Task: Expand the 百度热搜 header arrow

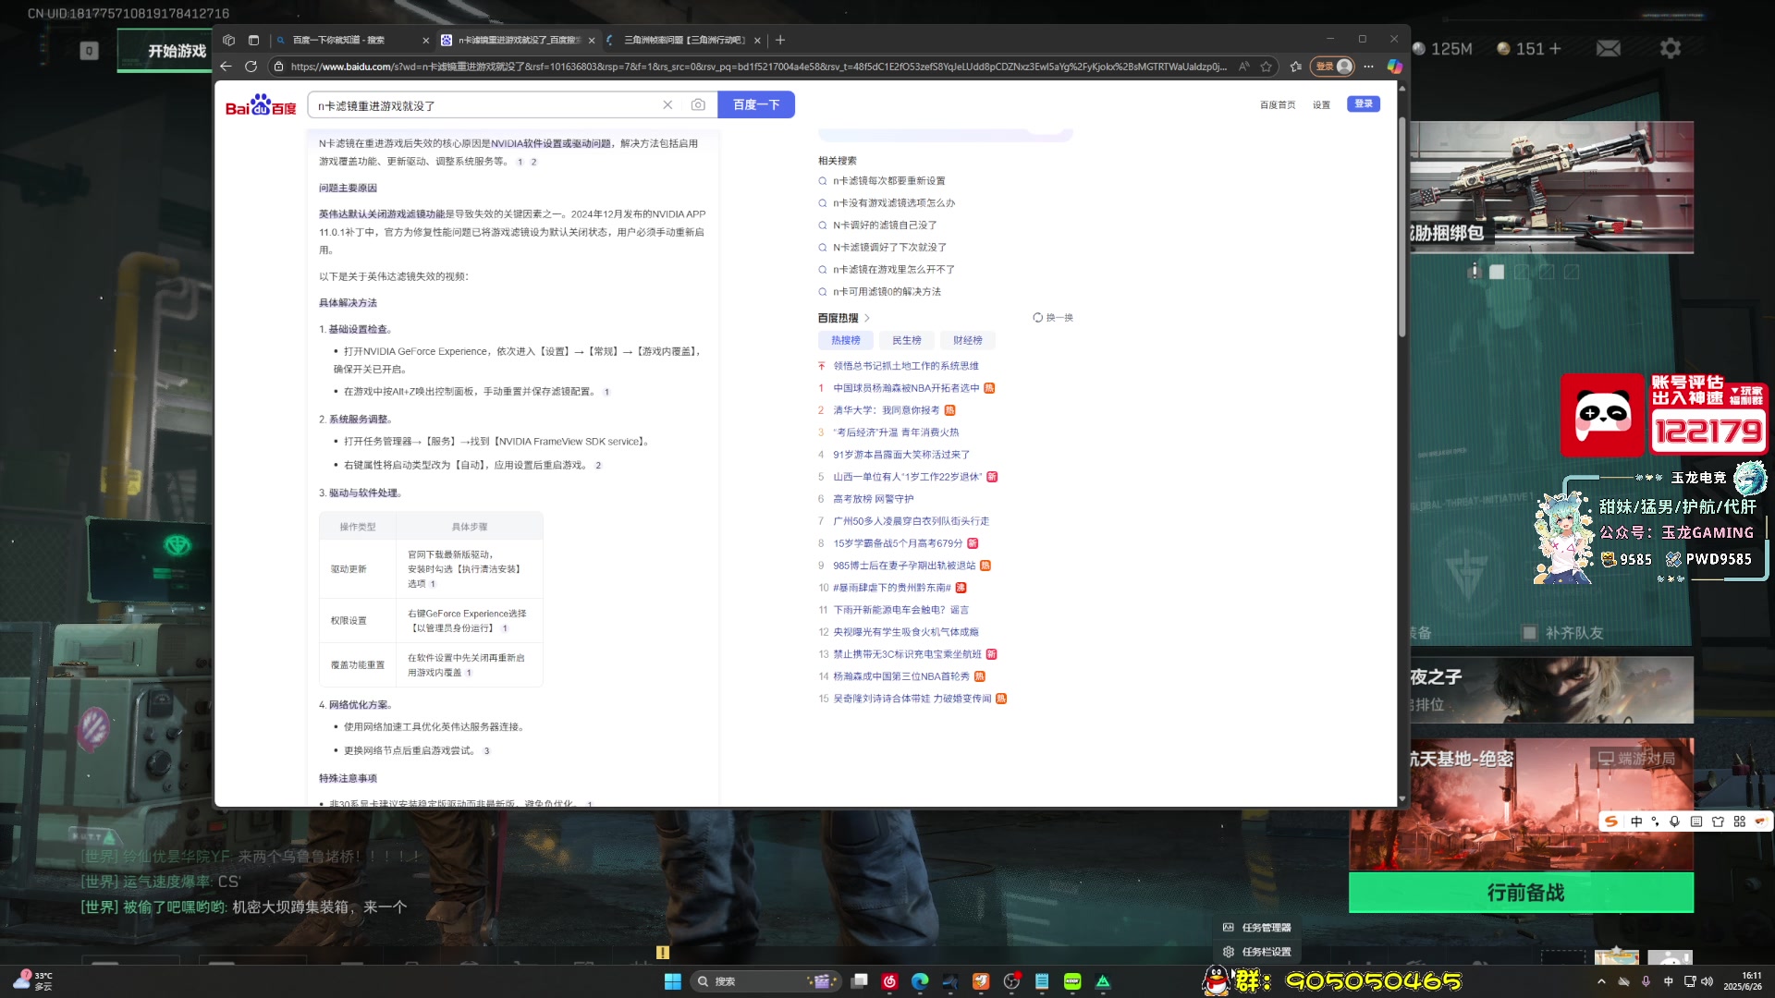Action: (867, 318)
